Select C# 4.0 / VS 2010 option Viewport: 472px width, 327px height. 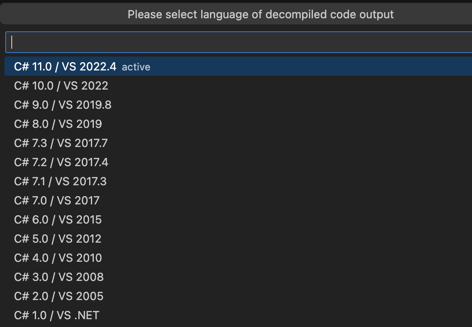pyautogui.click(x=57, y=258)
